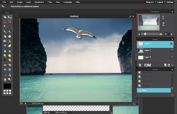Restore the Untitled document window

click(x=130, y=16)
